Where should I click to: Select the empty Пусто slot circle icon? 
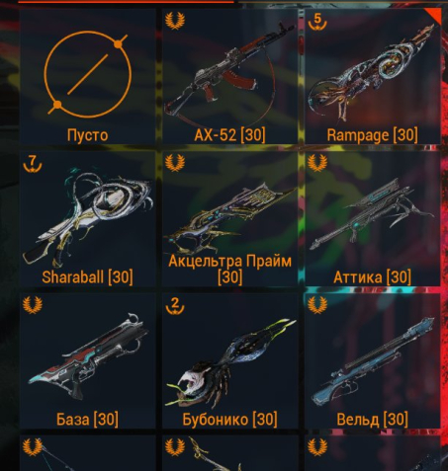click(x=88, y=74)
